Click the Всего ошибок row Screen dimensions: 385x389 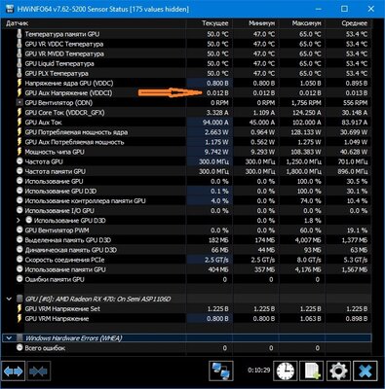click(186, 348)
